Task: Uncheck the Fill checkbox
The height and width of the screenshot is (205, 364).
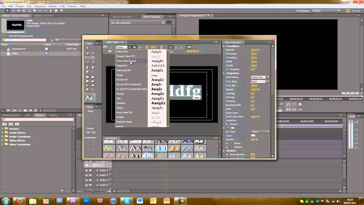Action: [228, 128]
